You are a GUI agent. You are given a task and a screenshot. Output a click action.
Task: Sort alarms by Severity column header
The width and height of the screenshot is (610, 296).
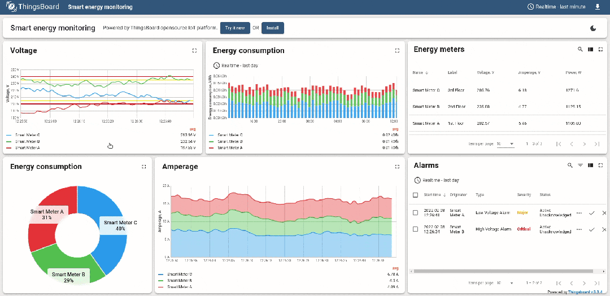524,195
